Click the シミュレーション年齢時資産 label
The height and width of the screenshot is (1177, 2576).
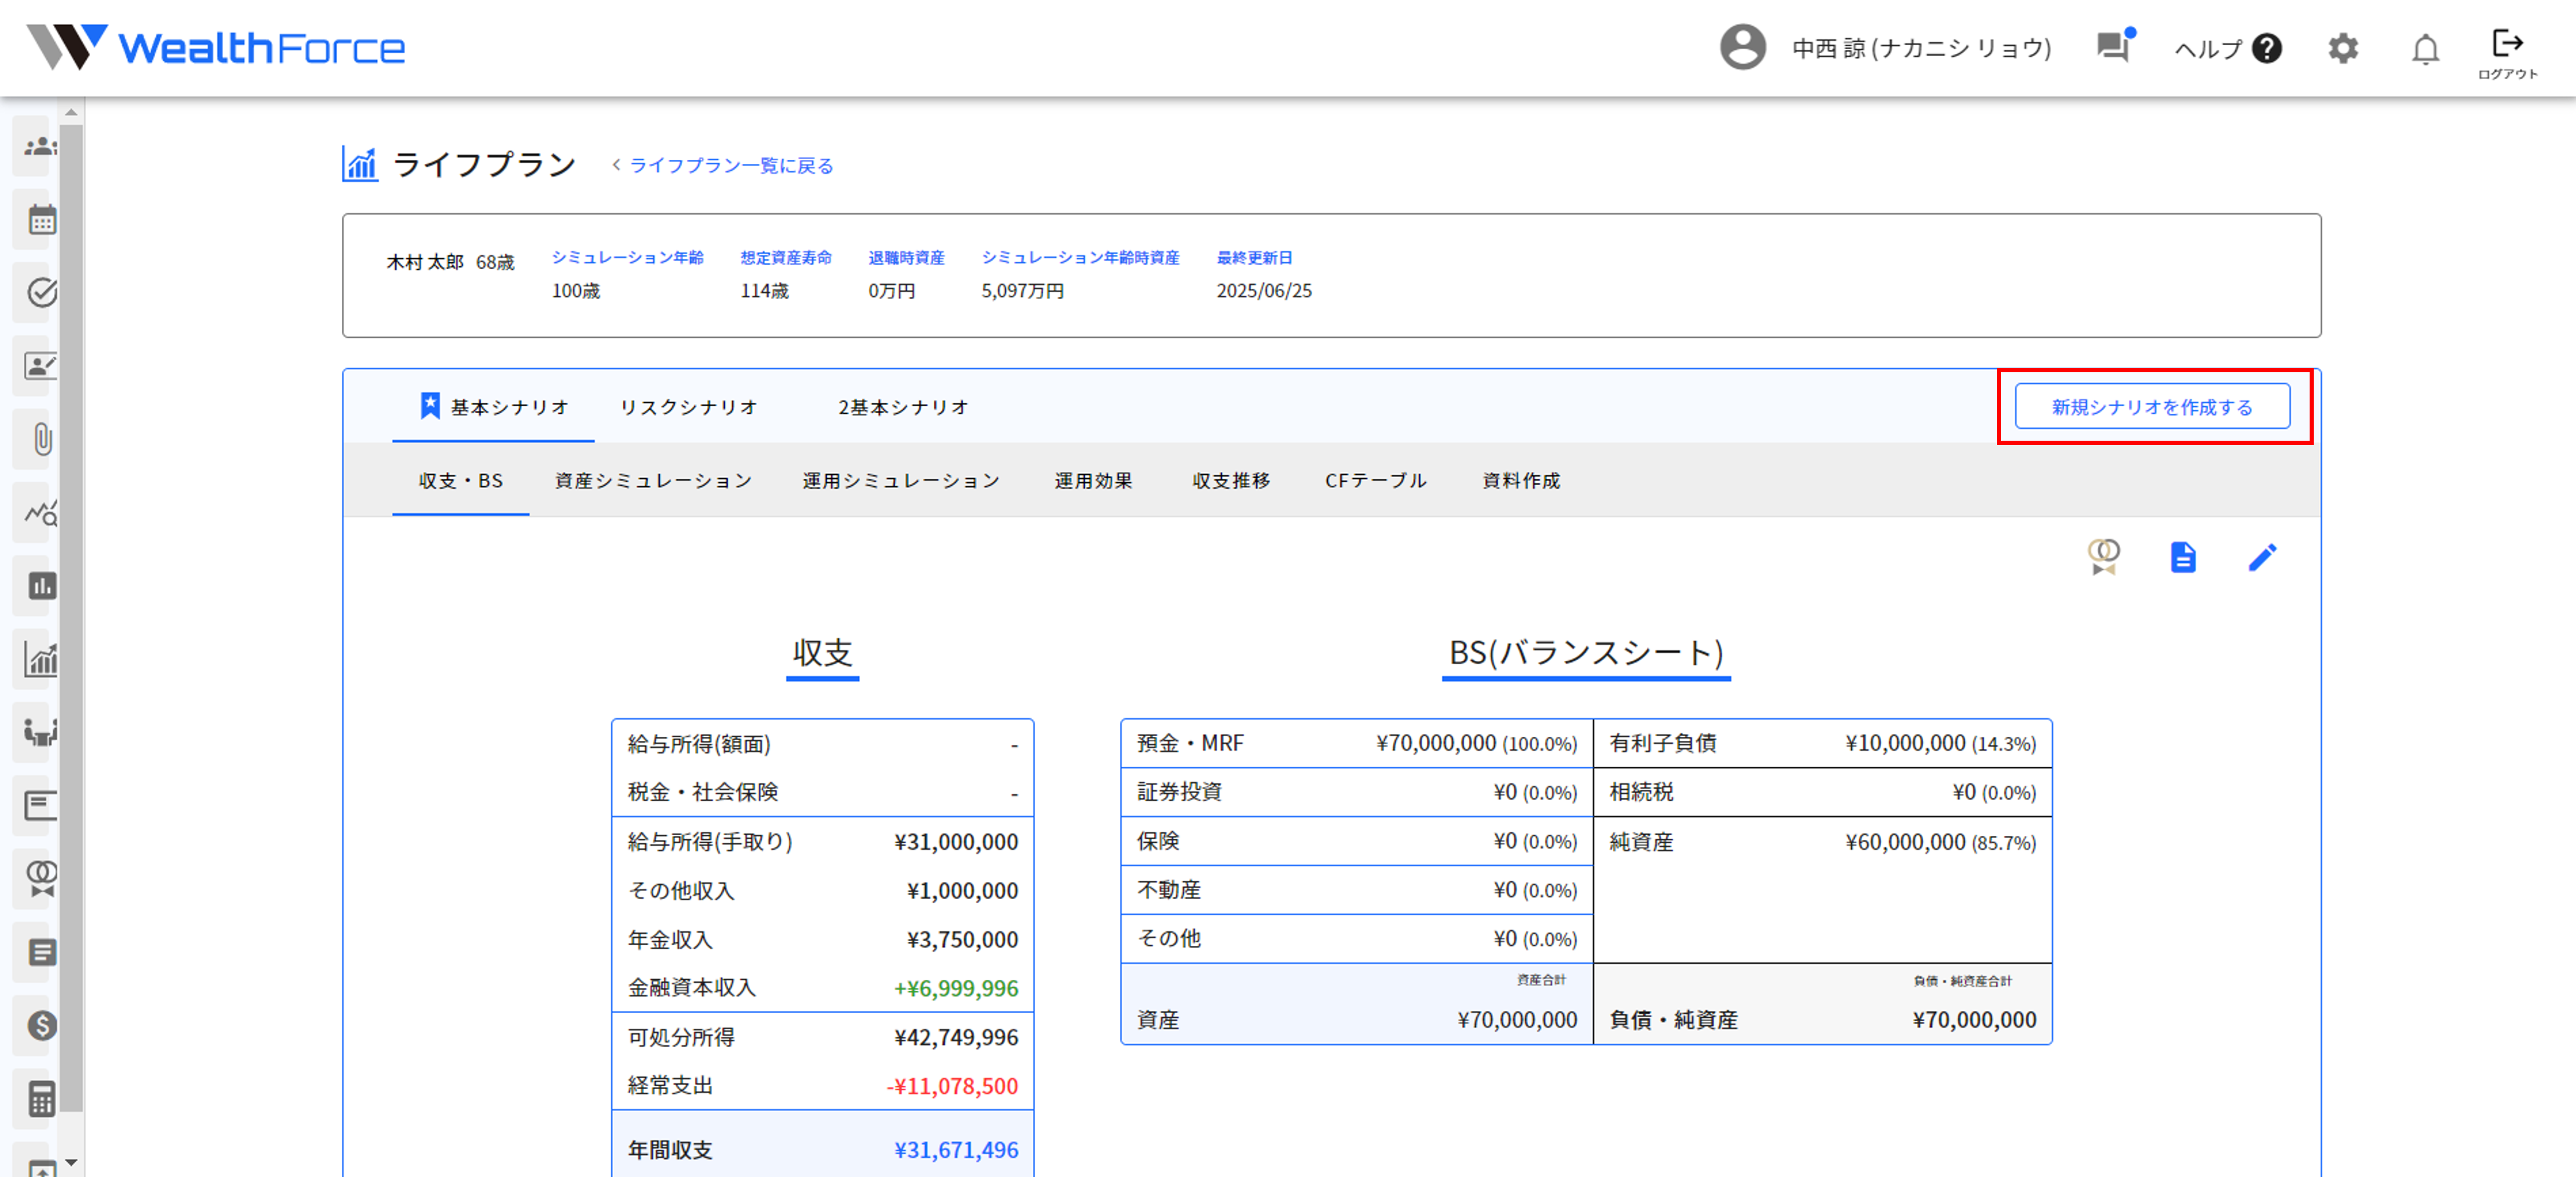(1080, 257)
